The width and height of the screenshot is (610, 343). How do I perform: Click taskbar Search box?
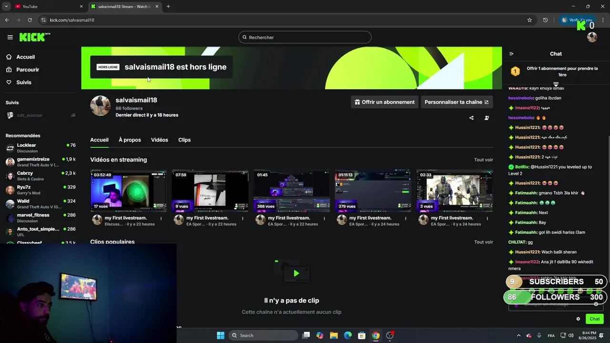click(264, 335)
